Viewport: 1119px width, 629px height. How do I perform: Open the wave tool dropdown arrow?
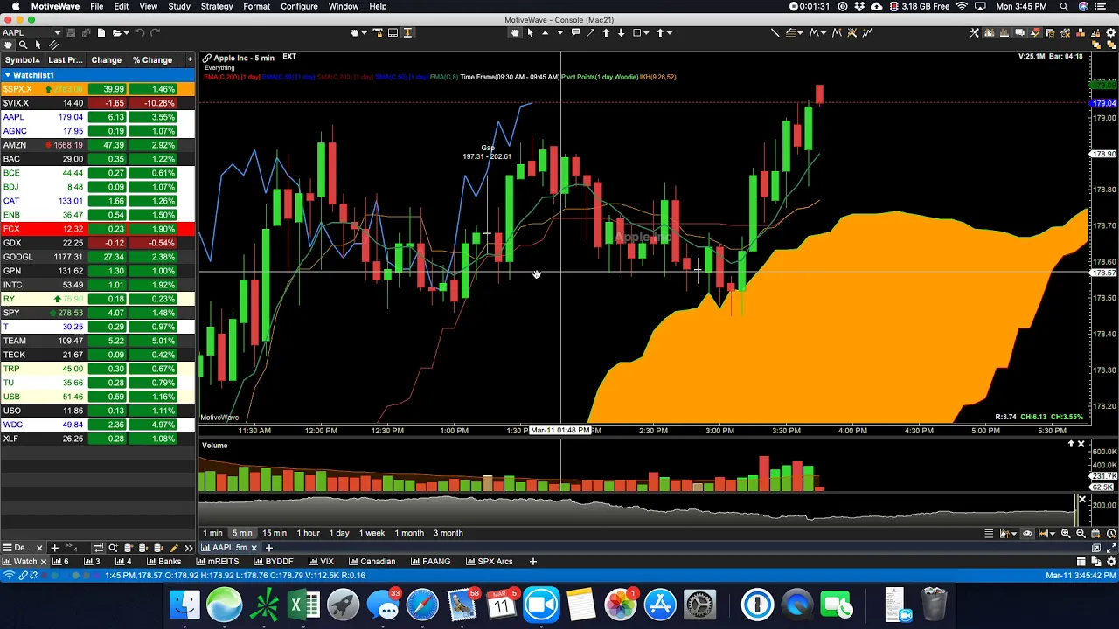824,32
